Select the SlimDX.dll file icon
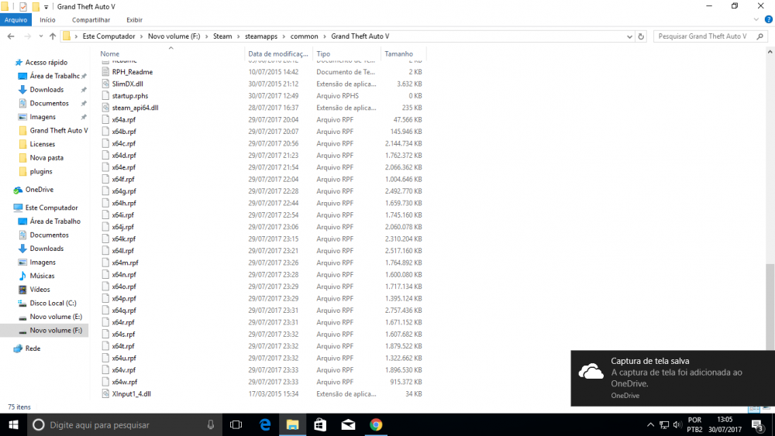The image size is (775, 436). 105,84
